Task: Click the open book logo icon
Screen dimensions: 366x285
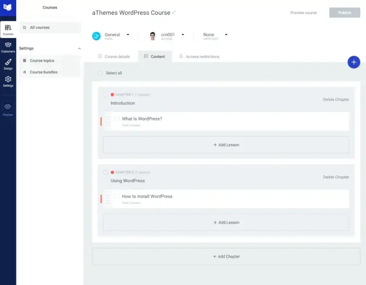Action: click(8, 7)
